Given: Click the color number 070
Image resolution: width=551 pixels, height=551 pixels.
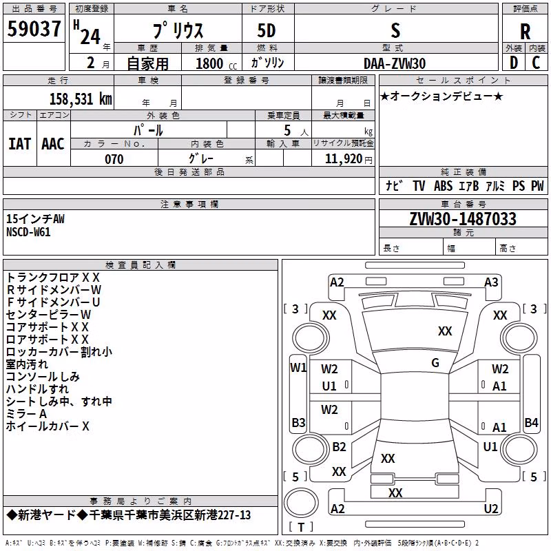Looking at the screenshot, I should (x=114, y=159).
